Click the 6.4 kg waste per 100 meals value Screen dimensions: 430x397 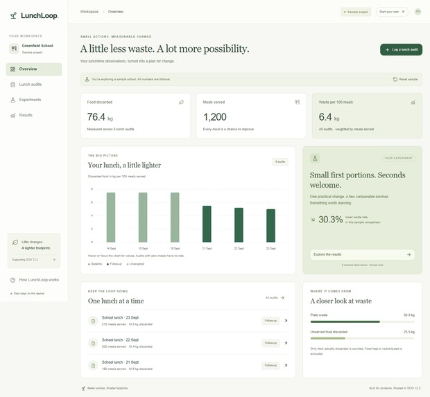click(329, 117)
